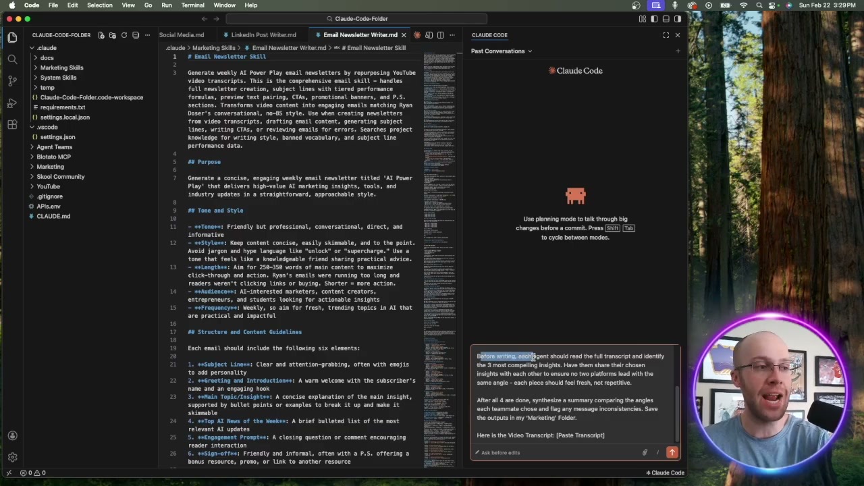Toggle the primary side bar
The height and width of the screenshot is (486, 864).
(x=654, y=19)
